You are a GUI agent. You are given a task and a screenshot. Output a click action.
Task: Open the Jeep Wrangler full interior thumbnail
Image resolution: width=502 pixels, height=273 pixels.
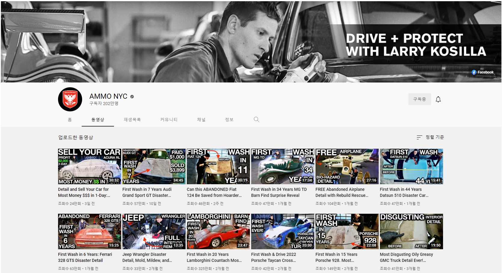(154, 231)
